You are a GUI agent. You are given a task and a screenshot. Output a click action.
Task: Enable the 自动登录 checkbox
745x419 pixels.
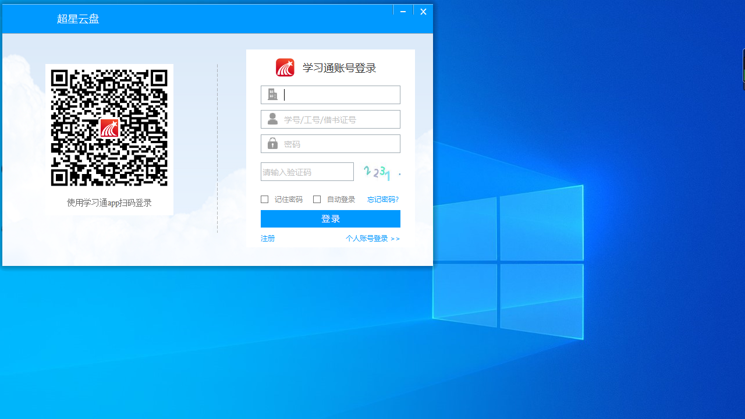[317, 199]
